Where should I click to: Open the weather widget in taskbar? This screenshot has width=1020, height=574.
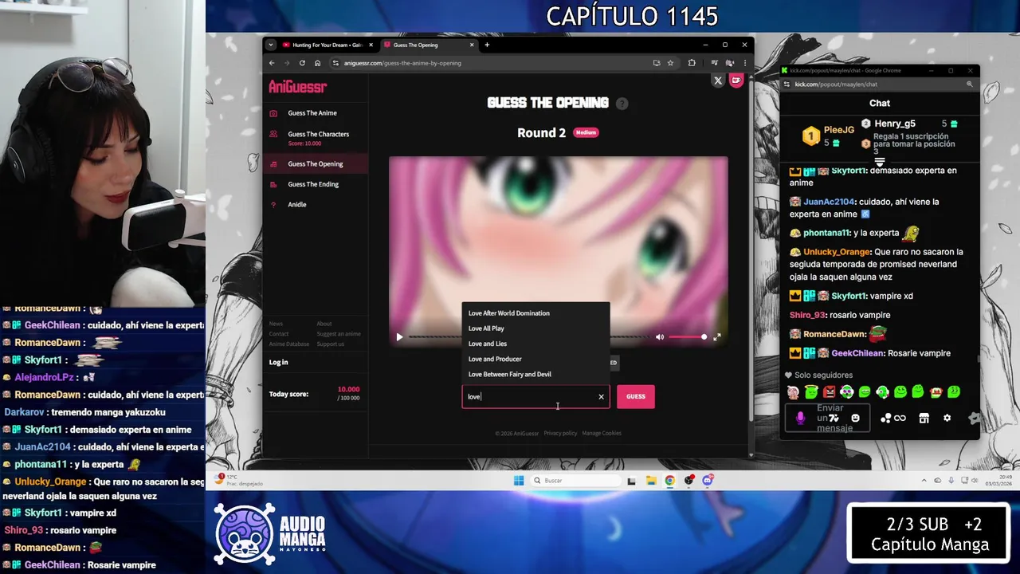tap(240, 479)
